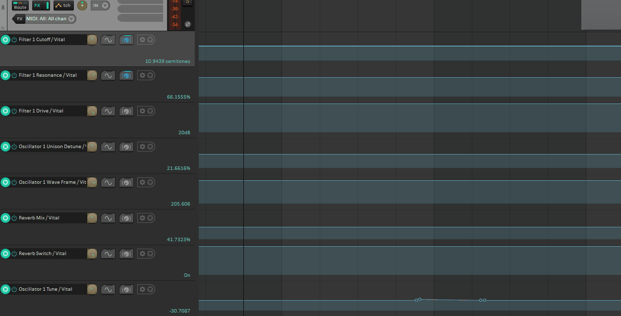Open parameter modulation for Reverb Switch
This screenshot has height=316, width=621.
point(126,254)
